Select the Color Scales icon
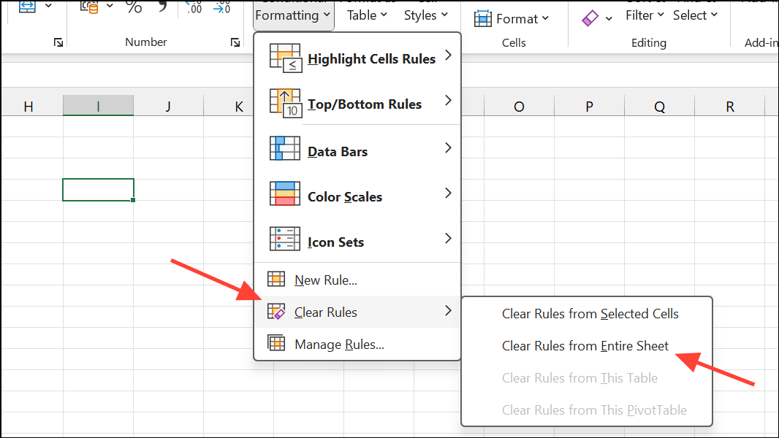The height and width of the screenshot is (438, 779). pos(285,194)
